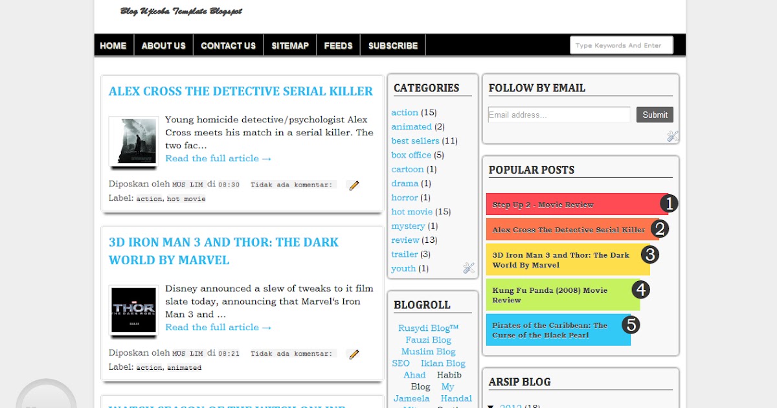Open the box office category

click(411, 155)
